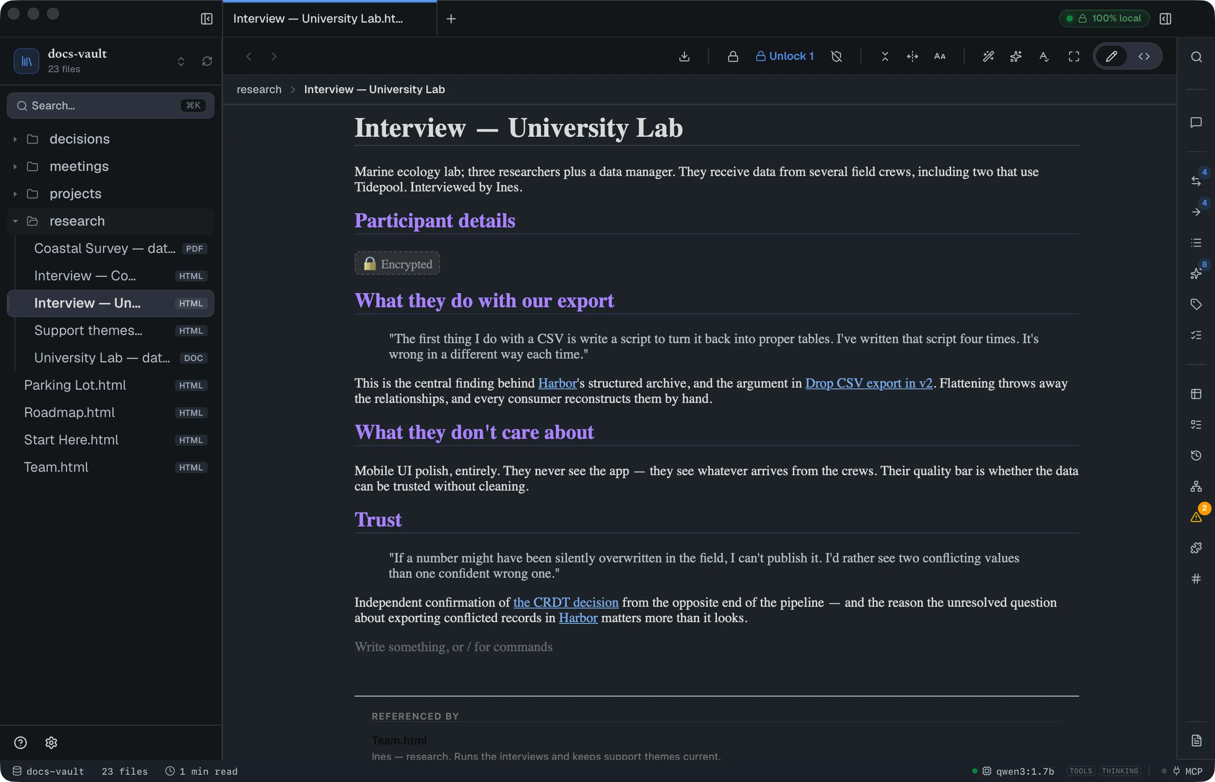Open the history clock icon in right sidebar
The image size is (1215, 782).
pos(1196,456)
